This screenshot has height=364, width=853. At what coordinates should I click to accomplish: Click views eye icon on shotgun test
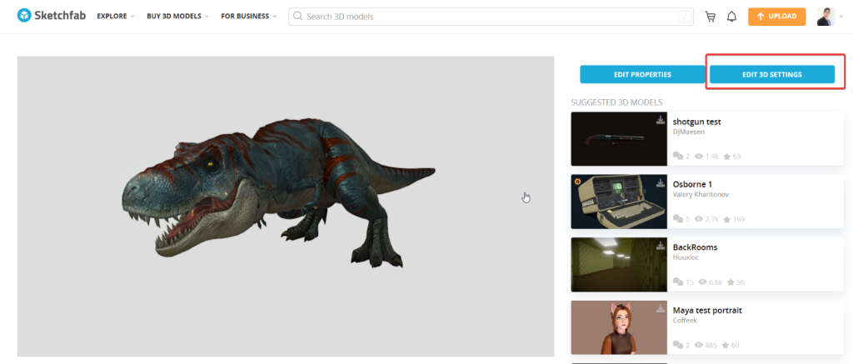pyautogui.click(x=699, y=156)
